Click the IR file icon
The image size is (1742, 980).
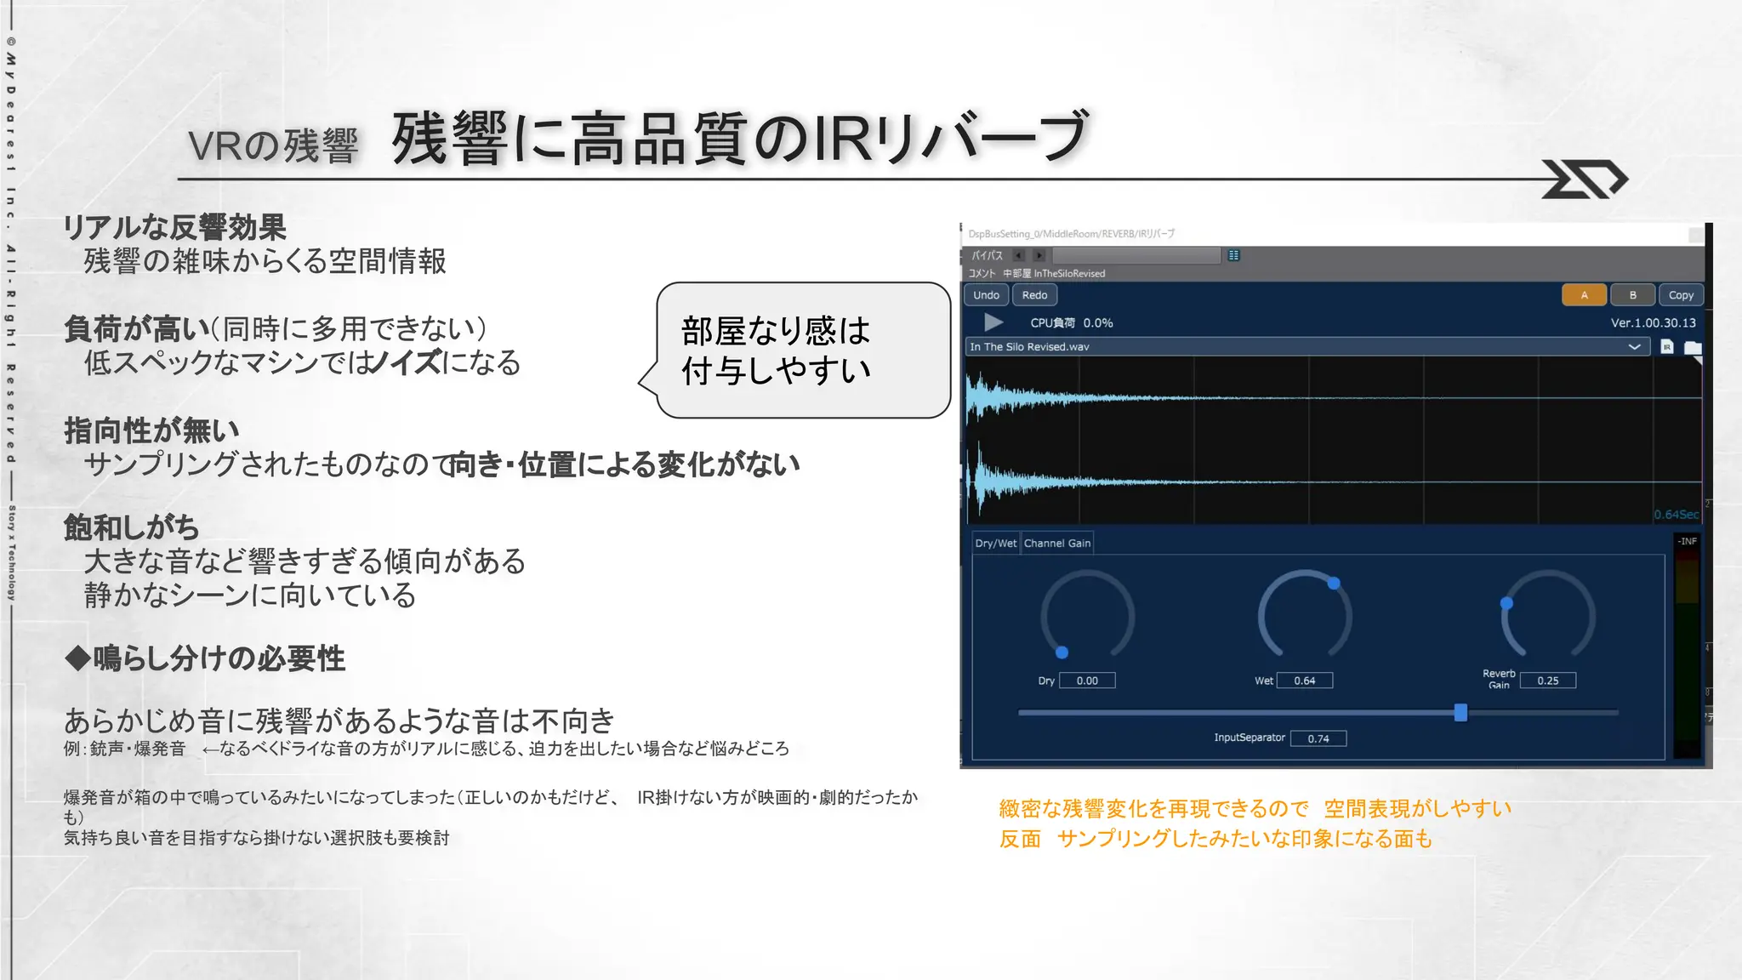(1667, 347)
